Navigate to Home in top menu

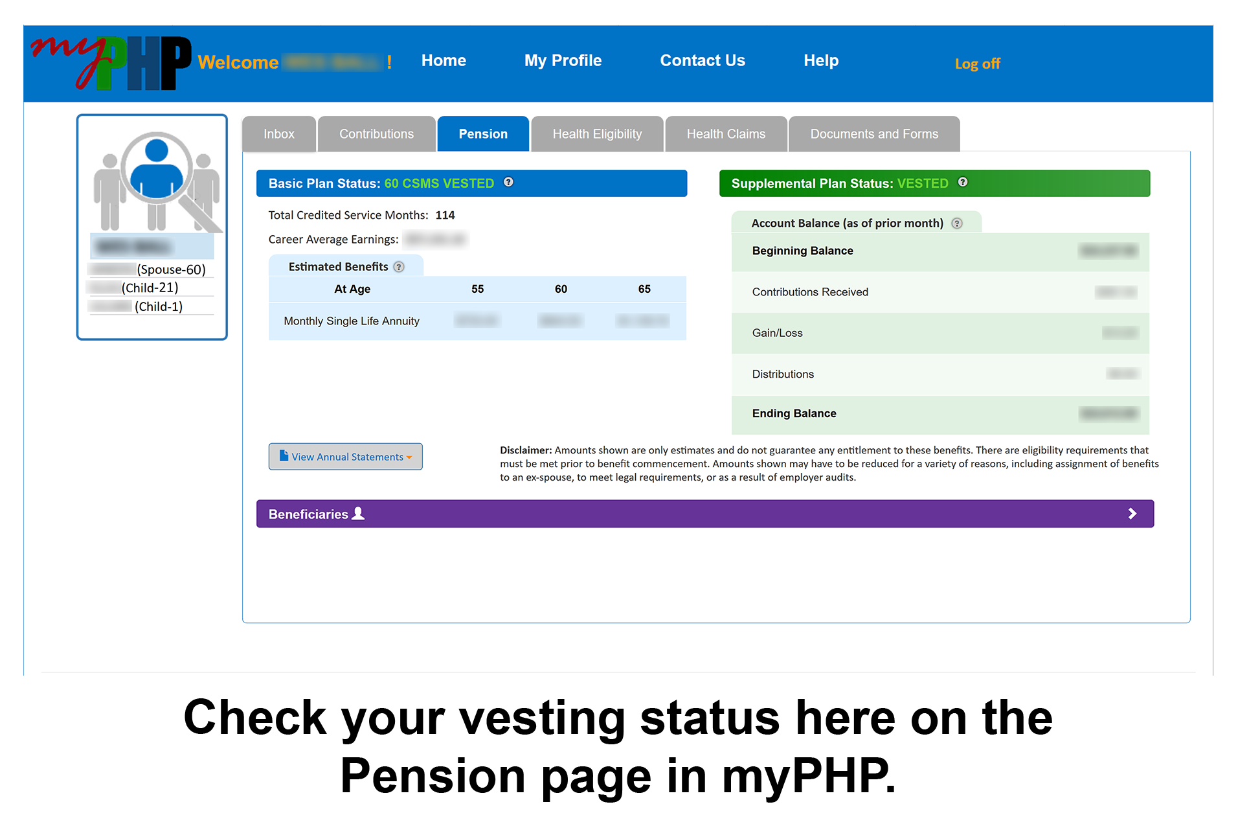pyautogui.click(x=444, y=61)
